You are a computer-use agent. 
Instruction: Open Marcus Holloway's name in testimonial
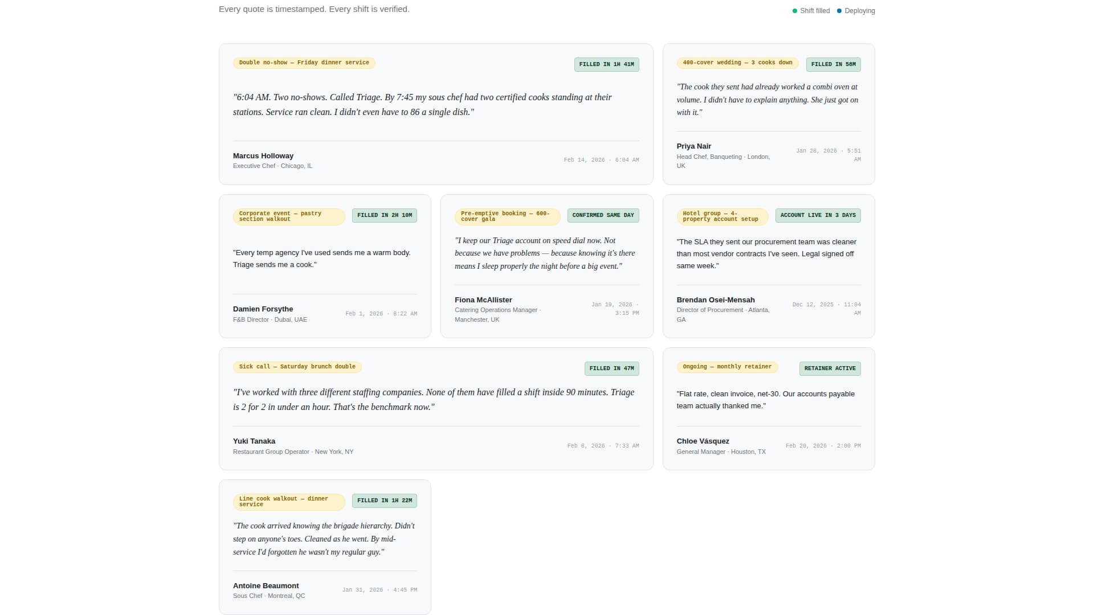[263, 155]
